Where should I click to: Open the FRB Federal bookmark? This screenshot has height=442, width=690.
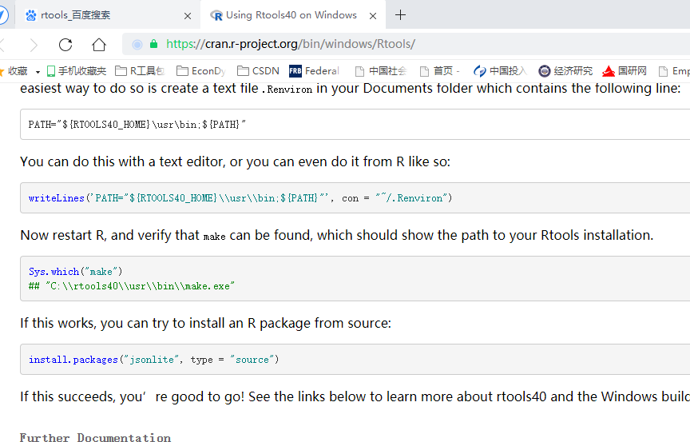[x=314, y=71]
